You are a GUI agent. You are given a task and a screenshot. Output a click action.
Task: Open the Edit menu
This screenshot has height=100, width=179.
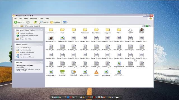20,18
